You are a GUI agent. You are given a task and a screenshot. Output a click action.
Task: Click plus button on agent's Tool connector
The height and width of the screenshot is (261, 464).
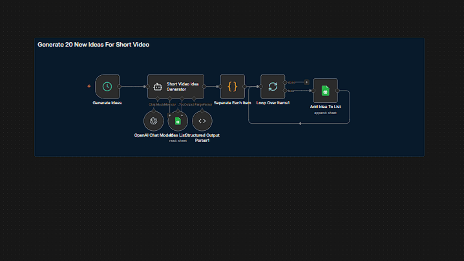(x=182, y=115)
